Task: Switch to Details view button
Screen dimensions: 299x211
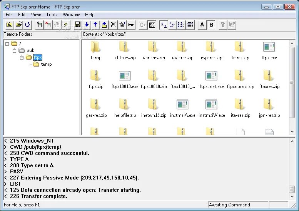Action: pos(190,25)
